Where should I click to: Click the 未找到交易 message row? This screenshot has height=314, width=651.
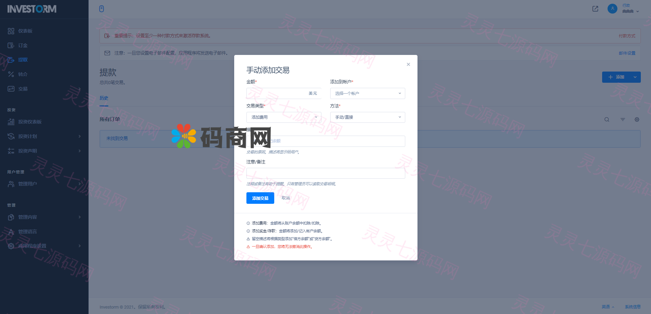[x=370, y=139]
